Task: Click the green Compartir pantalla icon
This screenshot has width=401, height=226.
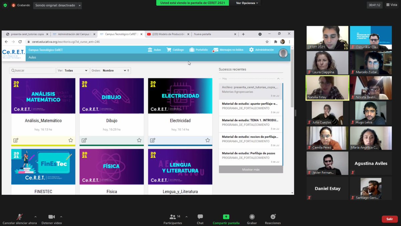Action: [x=226, y=217]
